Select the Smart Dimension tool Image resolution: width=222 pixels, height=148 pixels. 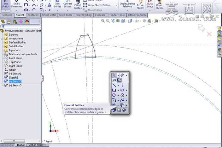coord(16,4)
